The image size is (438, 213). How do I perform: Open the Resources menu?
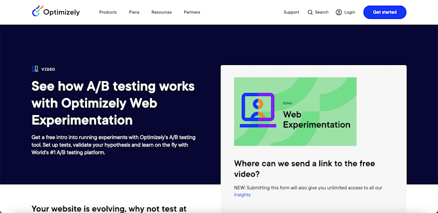click(162, 12)
